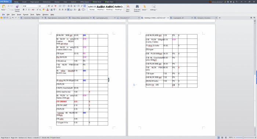Apply the Heading 1 style
This screenshot has width=257, height=139.
101,8
